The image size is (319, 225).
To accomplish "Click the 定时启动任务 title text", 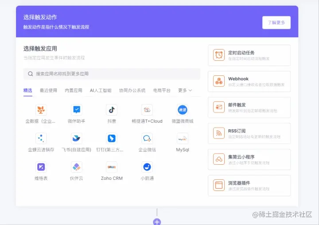I will tap(241, 53).
